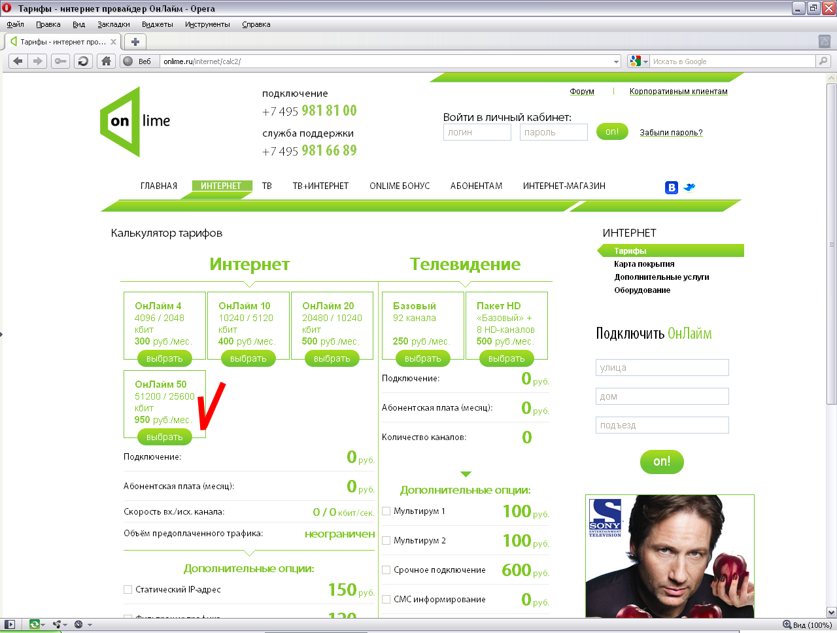Focus the улица address field

point(662,368)
